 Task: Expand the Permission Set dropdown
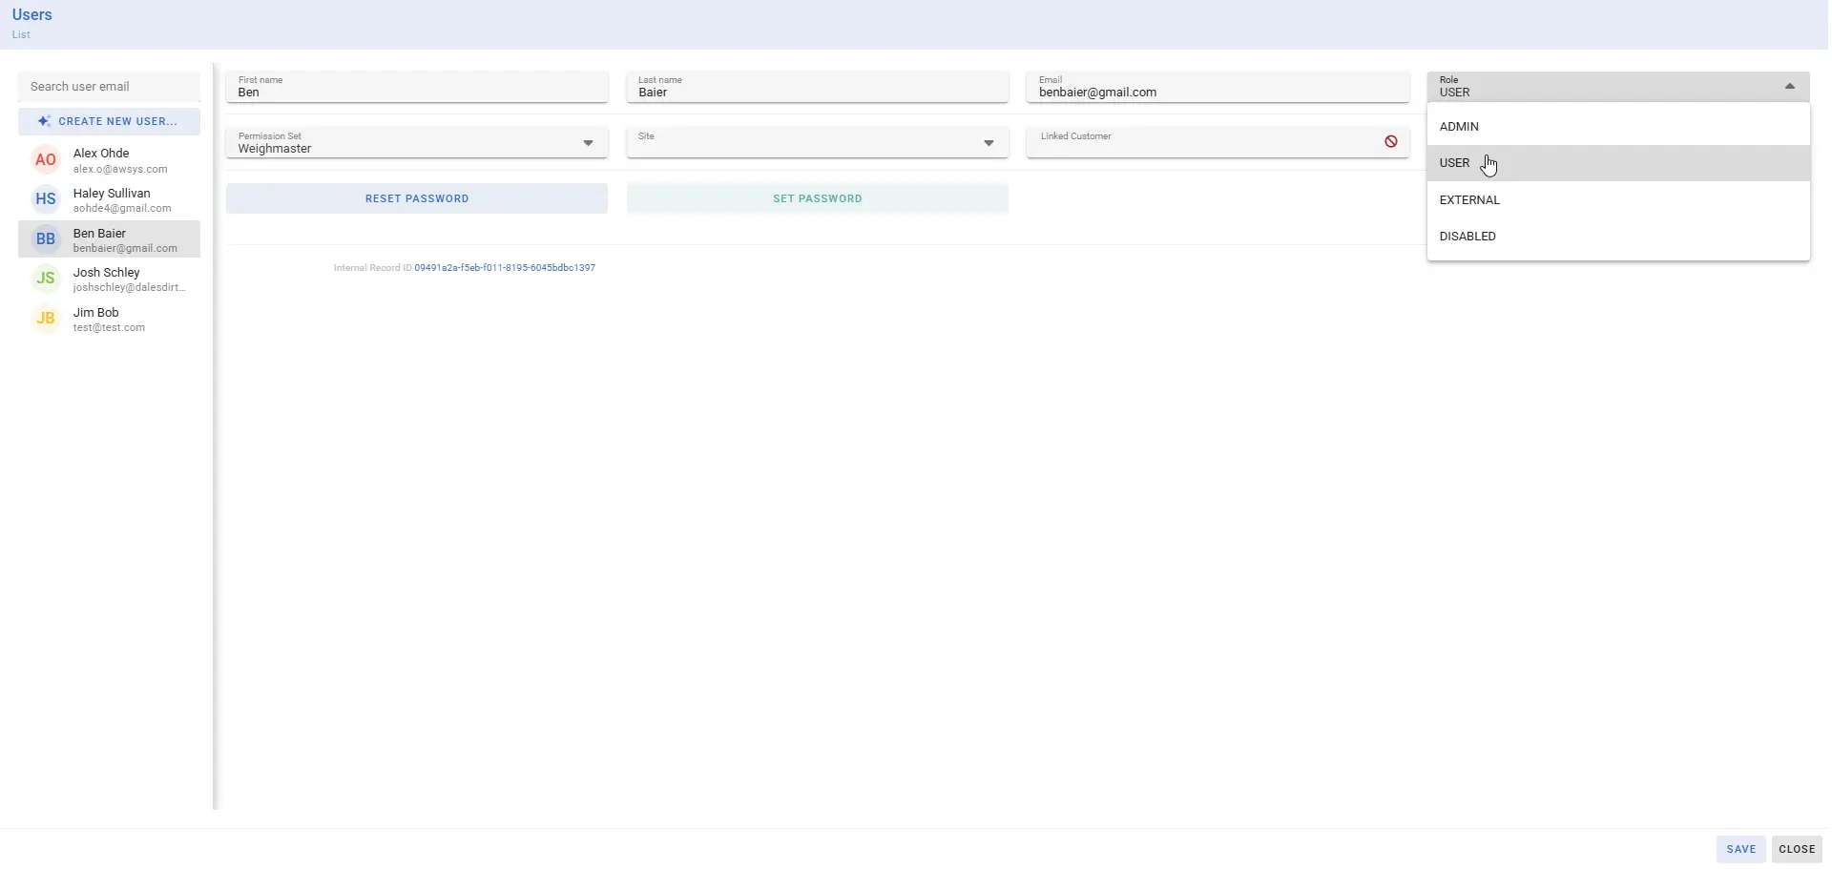click(x=588, y=143)
